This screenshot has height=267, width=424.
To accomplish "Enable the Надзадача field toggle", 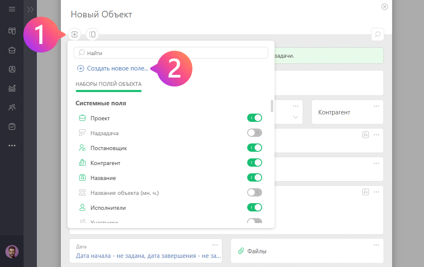I will coord(255,133).
